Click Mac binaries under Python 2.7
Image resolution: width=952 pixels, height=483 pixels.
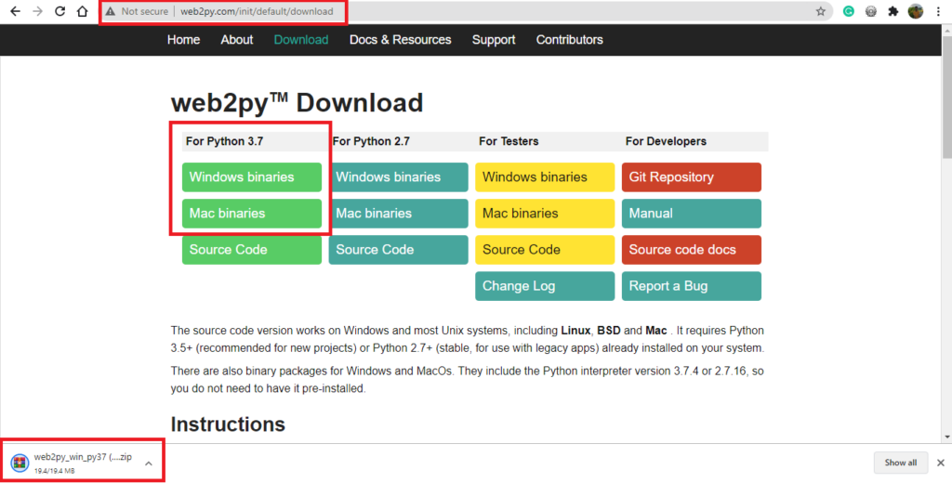click(x=398, y=214)
